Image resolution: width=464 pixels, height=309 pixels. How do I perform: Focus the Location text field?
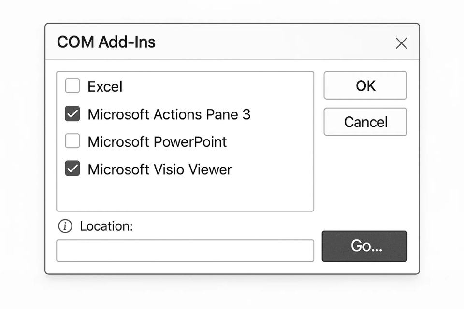pyautogui.click(x=185, y=251)
